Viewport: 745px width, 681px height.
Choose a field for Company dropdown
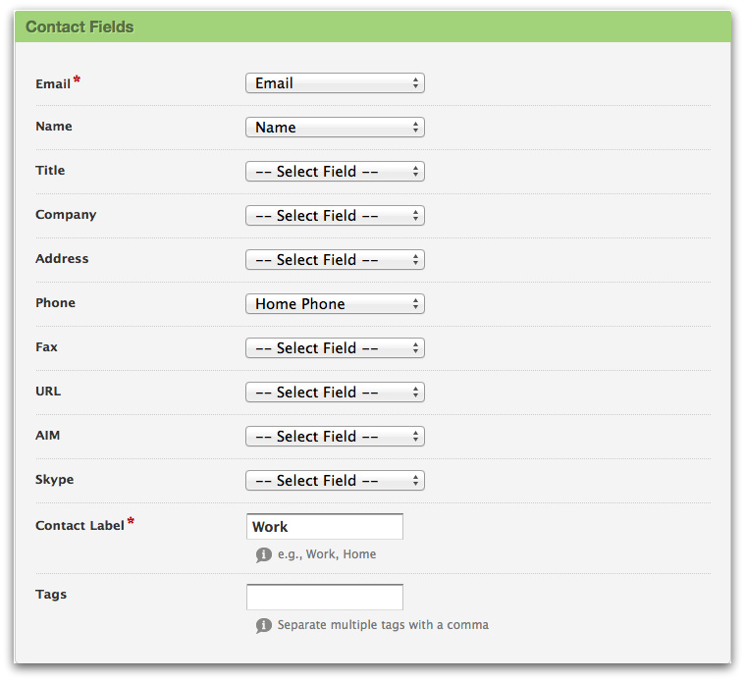coord(335,216)
